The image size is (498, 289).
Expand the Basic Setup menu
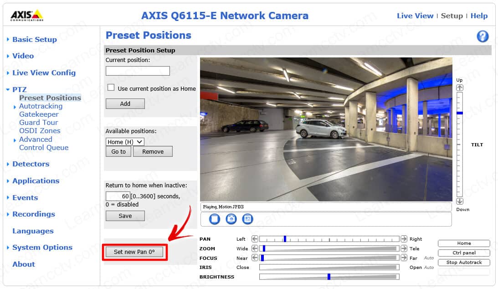tap(34, 40)
